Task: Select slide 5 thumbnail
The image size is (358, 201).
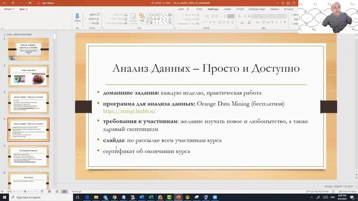Action: click(29, 156)
